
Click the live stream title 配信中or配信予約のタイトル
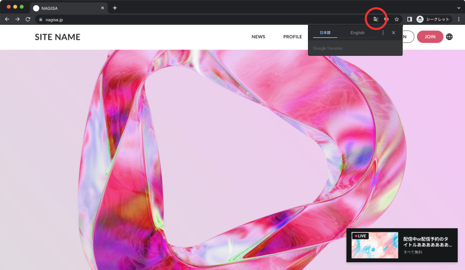427,242
